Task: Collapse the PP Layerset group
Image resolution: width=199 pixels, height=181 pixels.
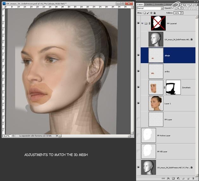Action: (x=142, y=23)
